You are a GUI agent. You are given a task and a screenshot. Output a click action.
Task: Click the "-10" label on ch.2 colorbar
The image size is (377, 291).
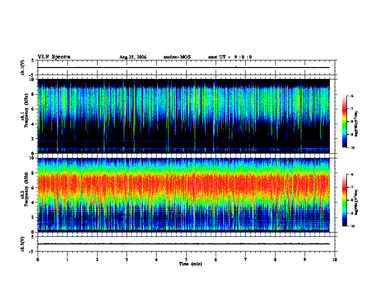click(352, 226)
